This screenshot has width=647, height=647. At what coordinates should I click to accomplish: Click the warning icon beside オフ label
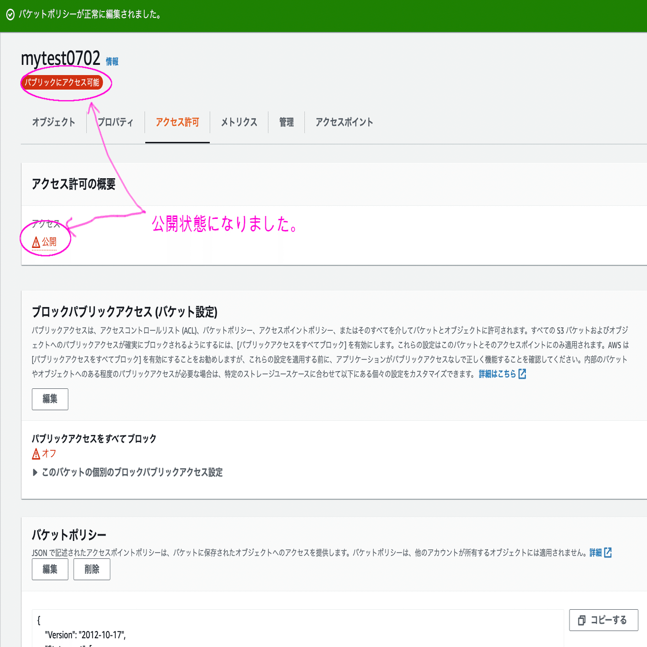pyautogui.click(x=35, y=454)
